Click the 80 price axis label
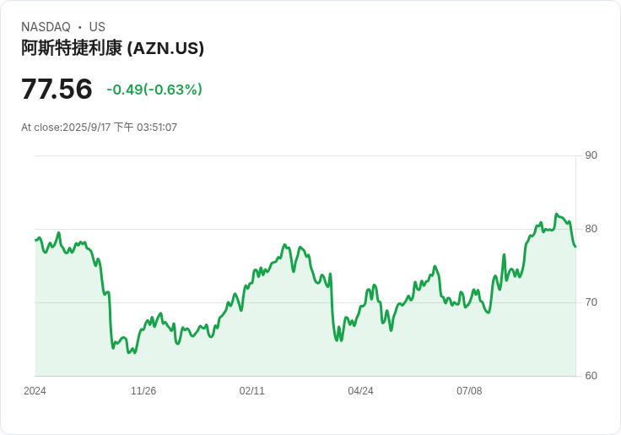The height and width of the screenshot is (435, 621). (x=591, y=229)
